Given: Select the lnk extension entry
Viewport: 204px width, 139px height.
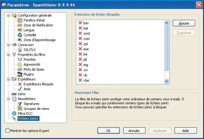Looking at the screenshot, I should 85,54.
